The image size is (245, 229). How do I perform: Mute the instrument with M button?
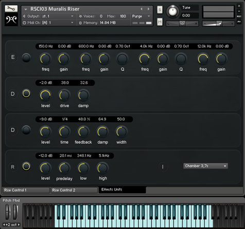coord(160,22)
